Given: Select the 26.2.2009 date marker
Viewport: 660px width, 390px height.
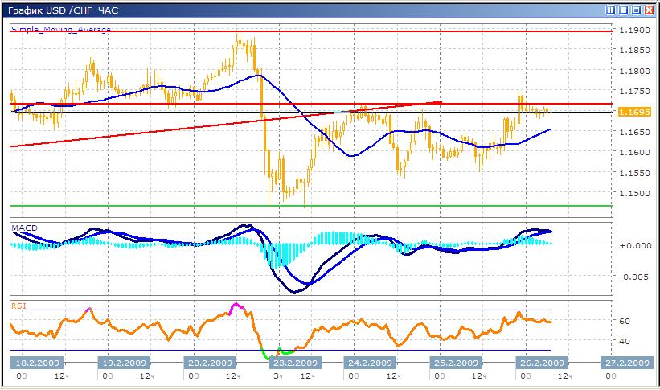Looking at the screenshot, I should coord(541,363).
